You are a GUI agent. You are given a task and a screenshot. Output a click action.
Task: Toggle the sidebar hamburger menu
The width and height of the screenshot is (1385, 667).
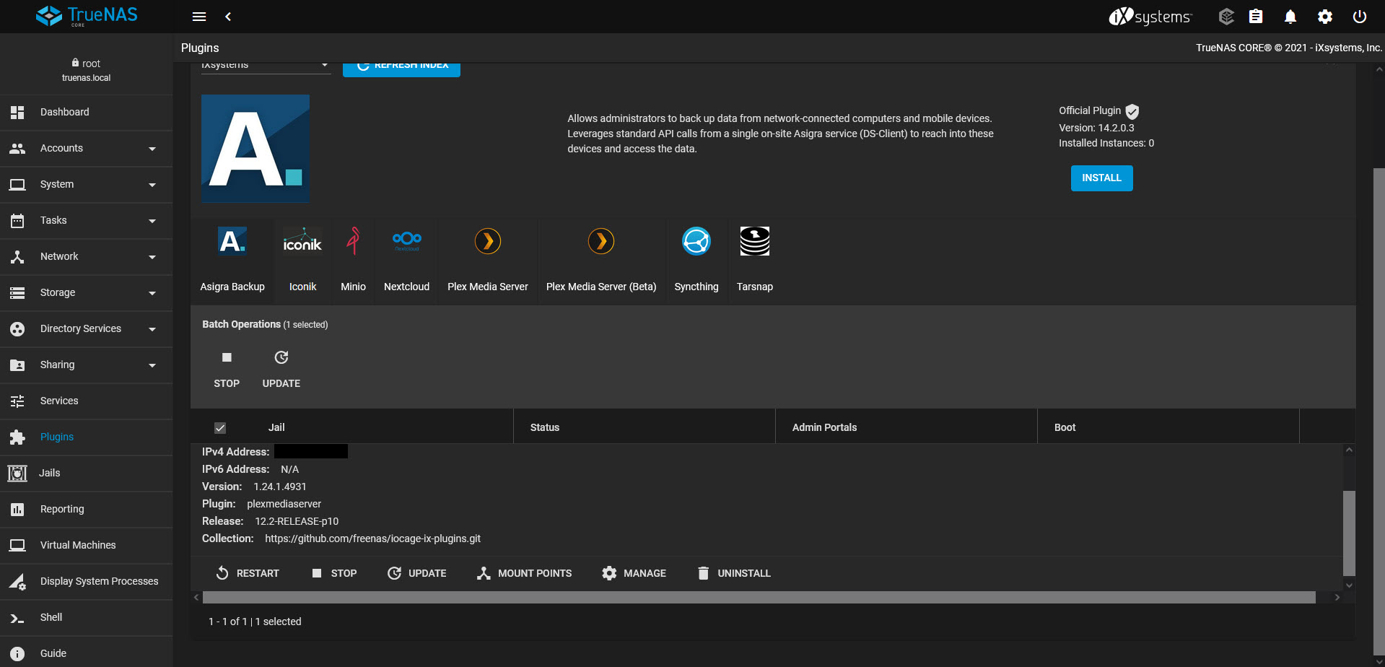(199, 17)
